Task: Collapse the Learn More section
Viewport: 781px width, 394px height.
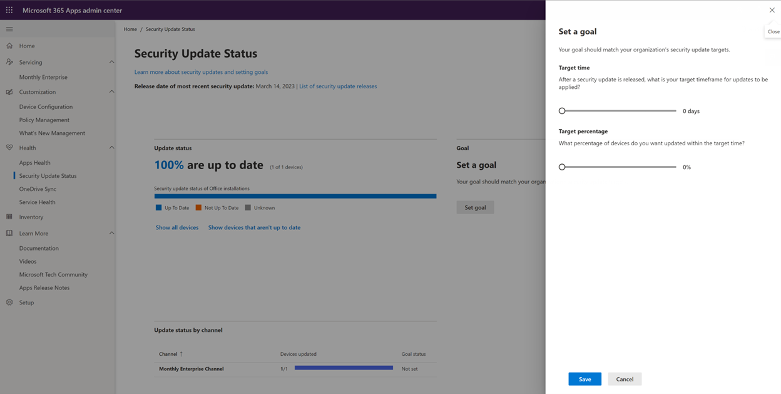Action: [x=111, y=232]
